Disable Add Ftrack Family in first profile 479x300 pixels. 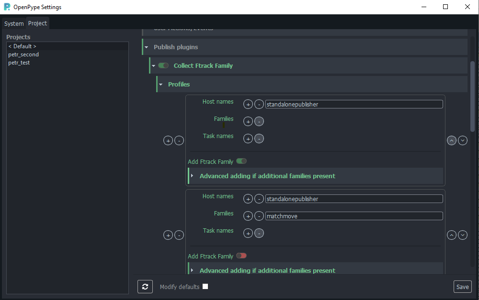point(241,161)
